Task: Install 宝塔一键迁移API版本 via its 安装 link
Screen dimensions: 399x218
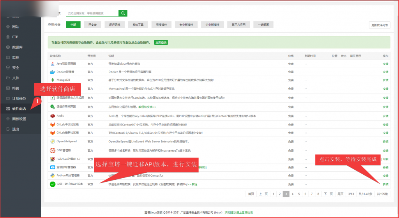Action: click(x=385, y=184)
